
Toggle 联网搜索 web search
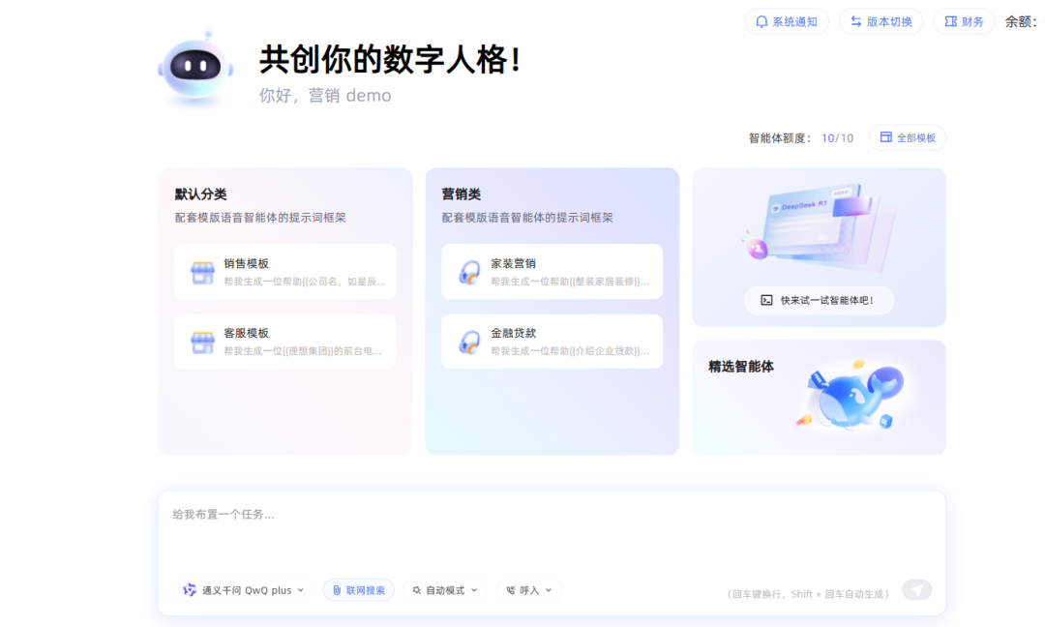coord(358,590)
